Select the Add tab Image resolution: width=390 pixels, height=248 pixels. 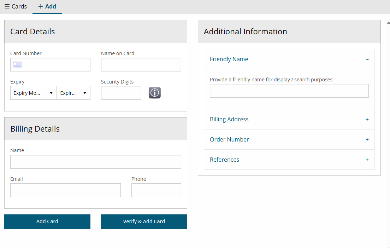coord(47,6)
